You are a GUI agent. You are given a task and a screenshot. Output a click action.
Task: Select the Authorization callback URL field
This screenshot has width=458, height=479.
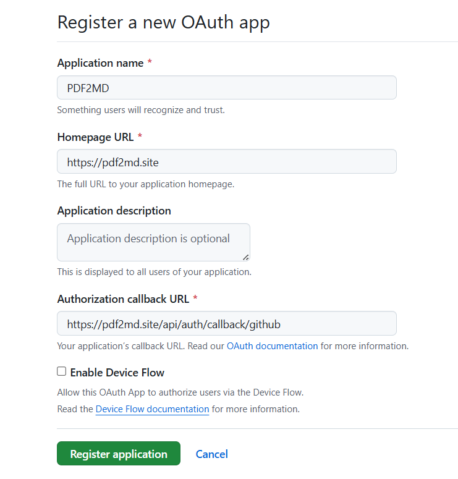[x=227, y=323]
